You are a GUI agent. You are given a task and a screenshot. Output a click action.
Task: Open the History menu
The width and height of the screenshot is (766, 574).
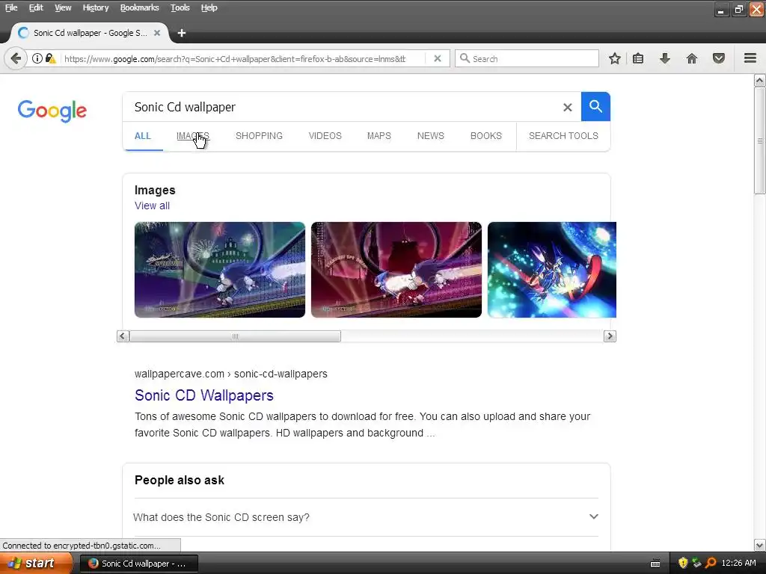(95, 7)
